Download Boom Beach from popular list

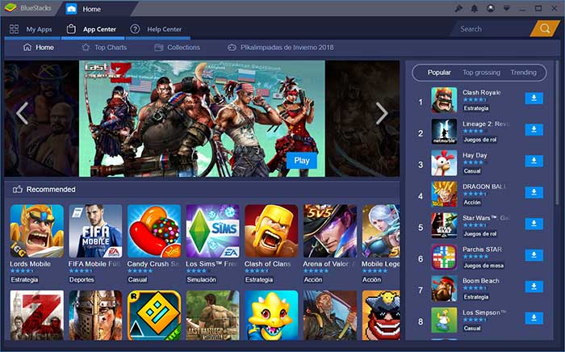tap(534, 287)
